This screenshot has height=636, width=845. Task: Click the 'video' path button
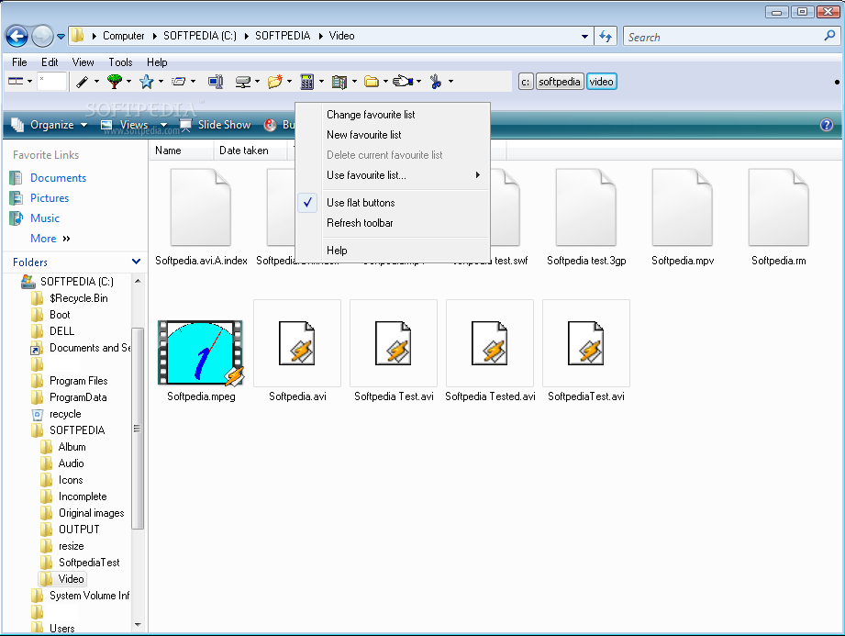(602, 82)
